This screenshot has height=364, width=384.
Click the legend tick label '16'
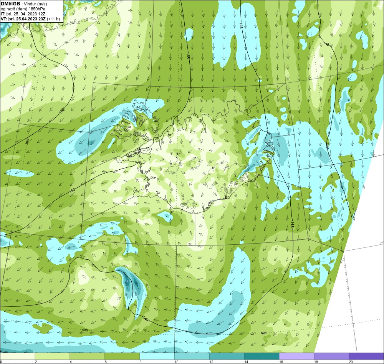point(281,362)
